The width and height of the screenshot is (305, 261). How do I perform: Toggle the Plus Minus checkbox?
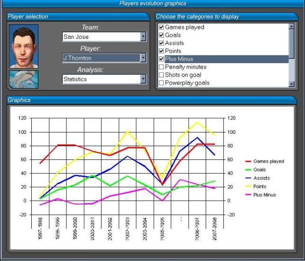point(161,59)
